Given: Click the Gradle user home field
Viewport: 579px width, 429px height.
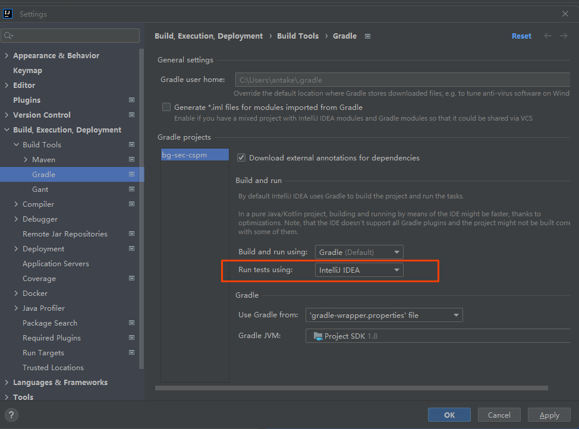Looking at the screenshot, I should [402, 80].
